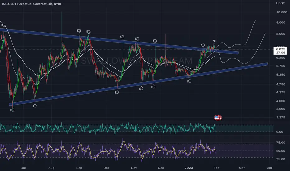The image size is (290, 171).
Task: Click the USDT currency label on price axis
Action: tap(280, 3)
